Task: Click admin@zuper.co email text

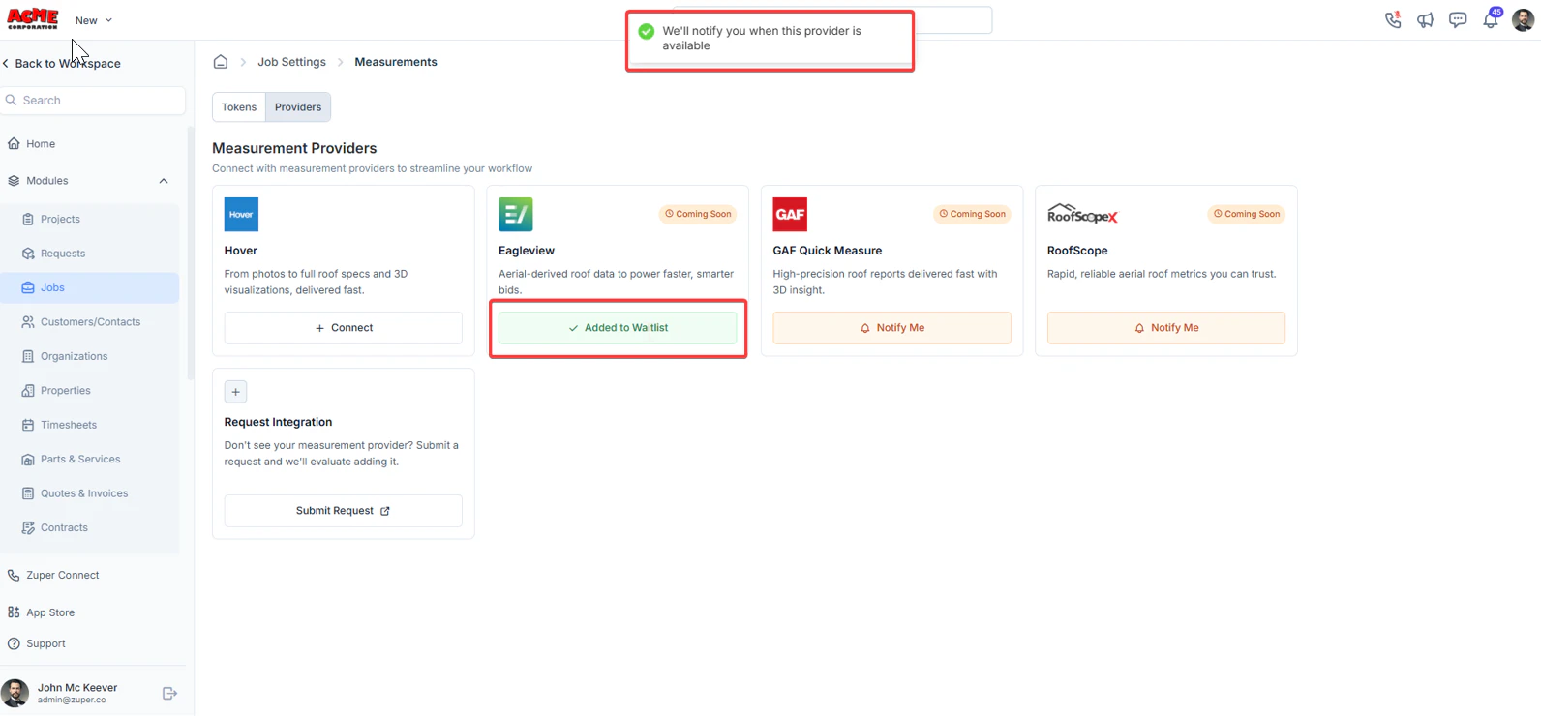Action: [x=72, y=701]
